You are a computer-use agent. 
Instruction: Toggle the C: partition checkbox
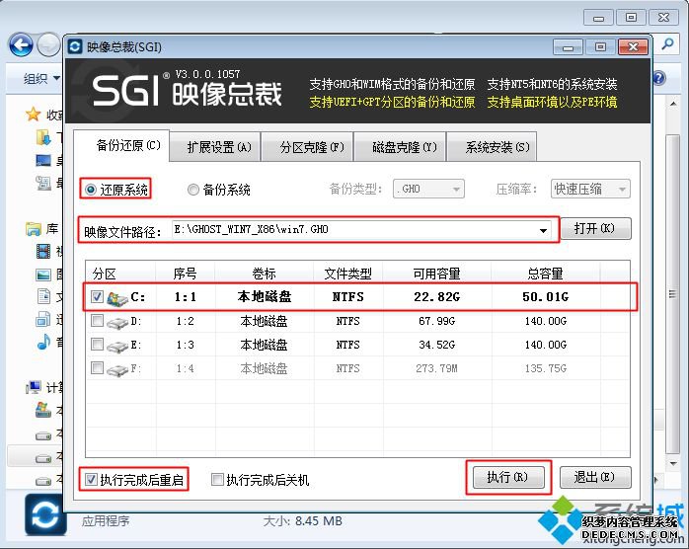97,296
